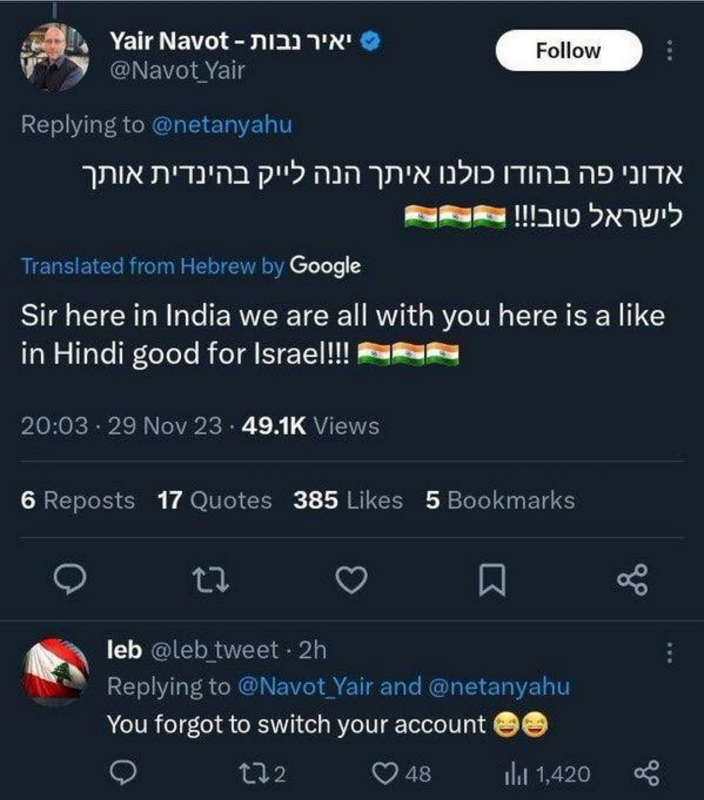Like the leb reply with heart icon
This screenshot has height=800, width=704.
point(401,774)
